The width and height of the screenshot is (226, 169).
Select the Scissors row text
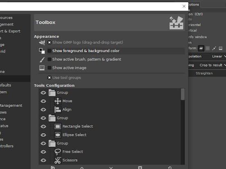pyautogui.click(x=70, y=160)
